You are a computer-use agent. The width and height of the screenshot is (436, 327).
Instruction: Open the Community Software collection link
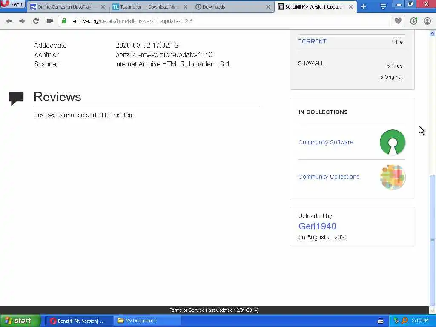tap(326, 142)
